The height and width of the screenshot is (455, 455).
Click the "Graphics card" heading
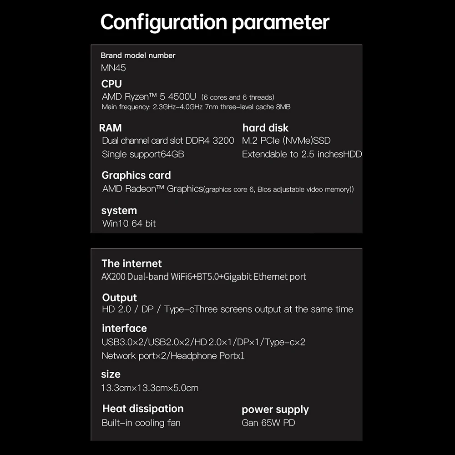coord(136,175)
